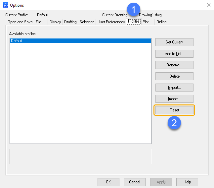
Task: Click the Options app icon in title bar
Action: coord(6,5)
